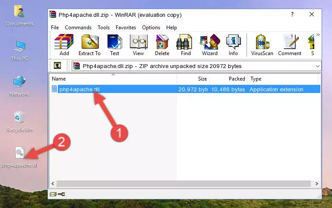The width and height of the screenshot is (332, 208).
Task: Click the 10,486 bytes packed cell
Action: (x=228, y=89)
